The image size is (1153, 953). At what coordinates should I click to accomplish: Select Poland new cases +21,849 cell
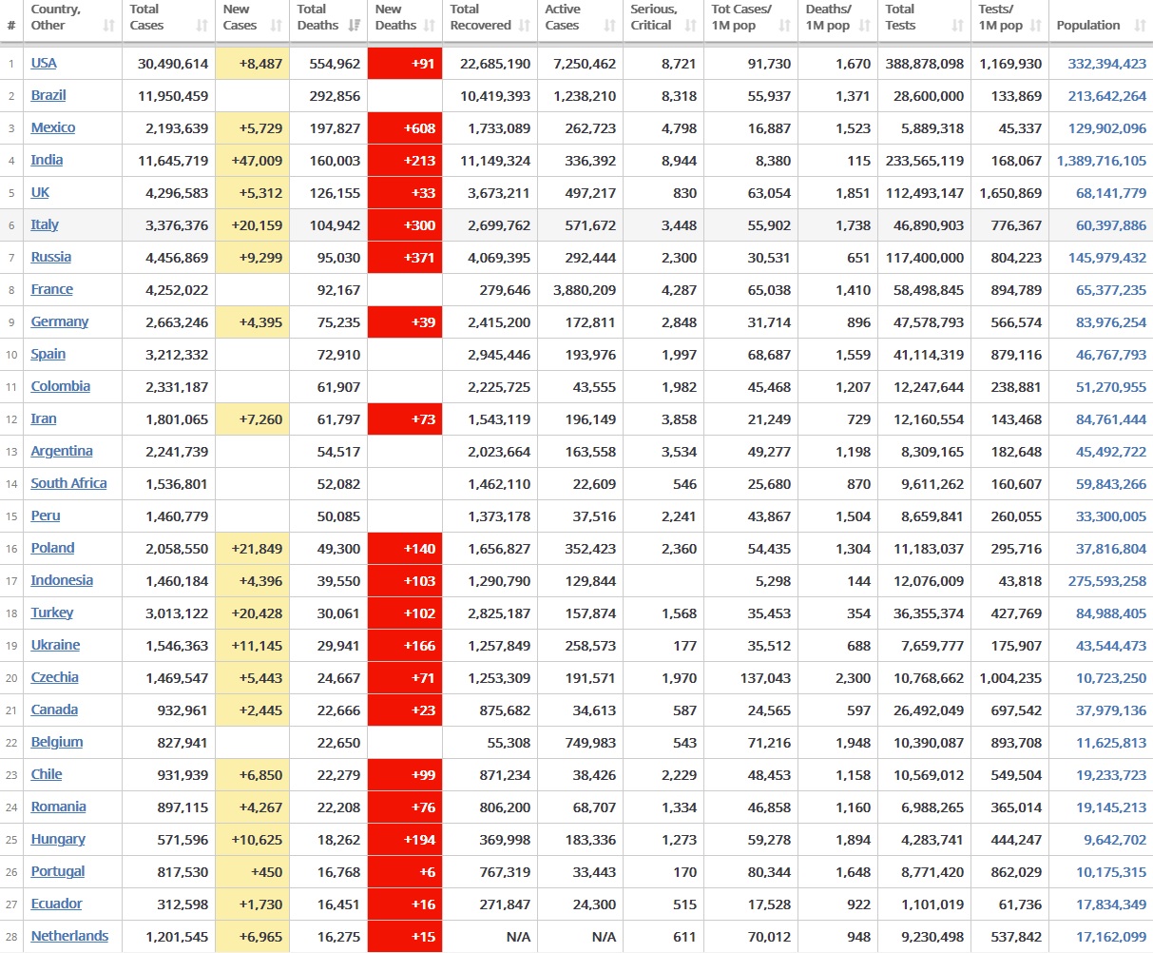pyautogui.click(x=252, y=549)
